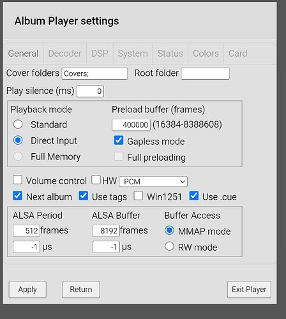Open the Colors tab
The image size is (286, 319).
(x=206, y=54)
